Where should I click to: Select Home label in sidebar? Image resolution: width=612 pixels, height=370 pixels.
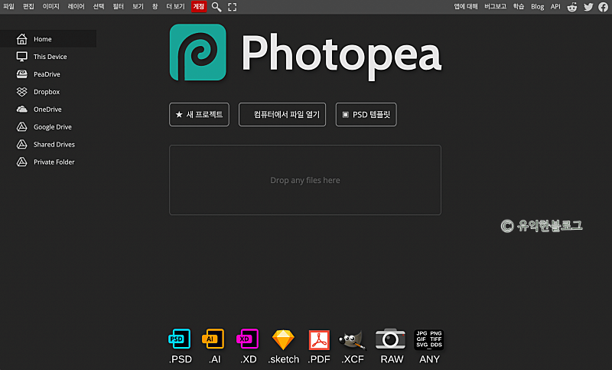point(43,39)
